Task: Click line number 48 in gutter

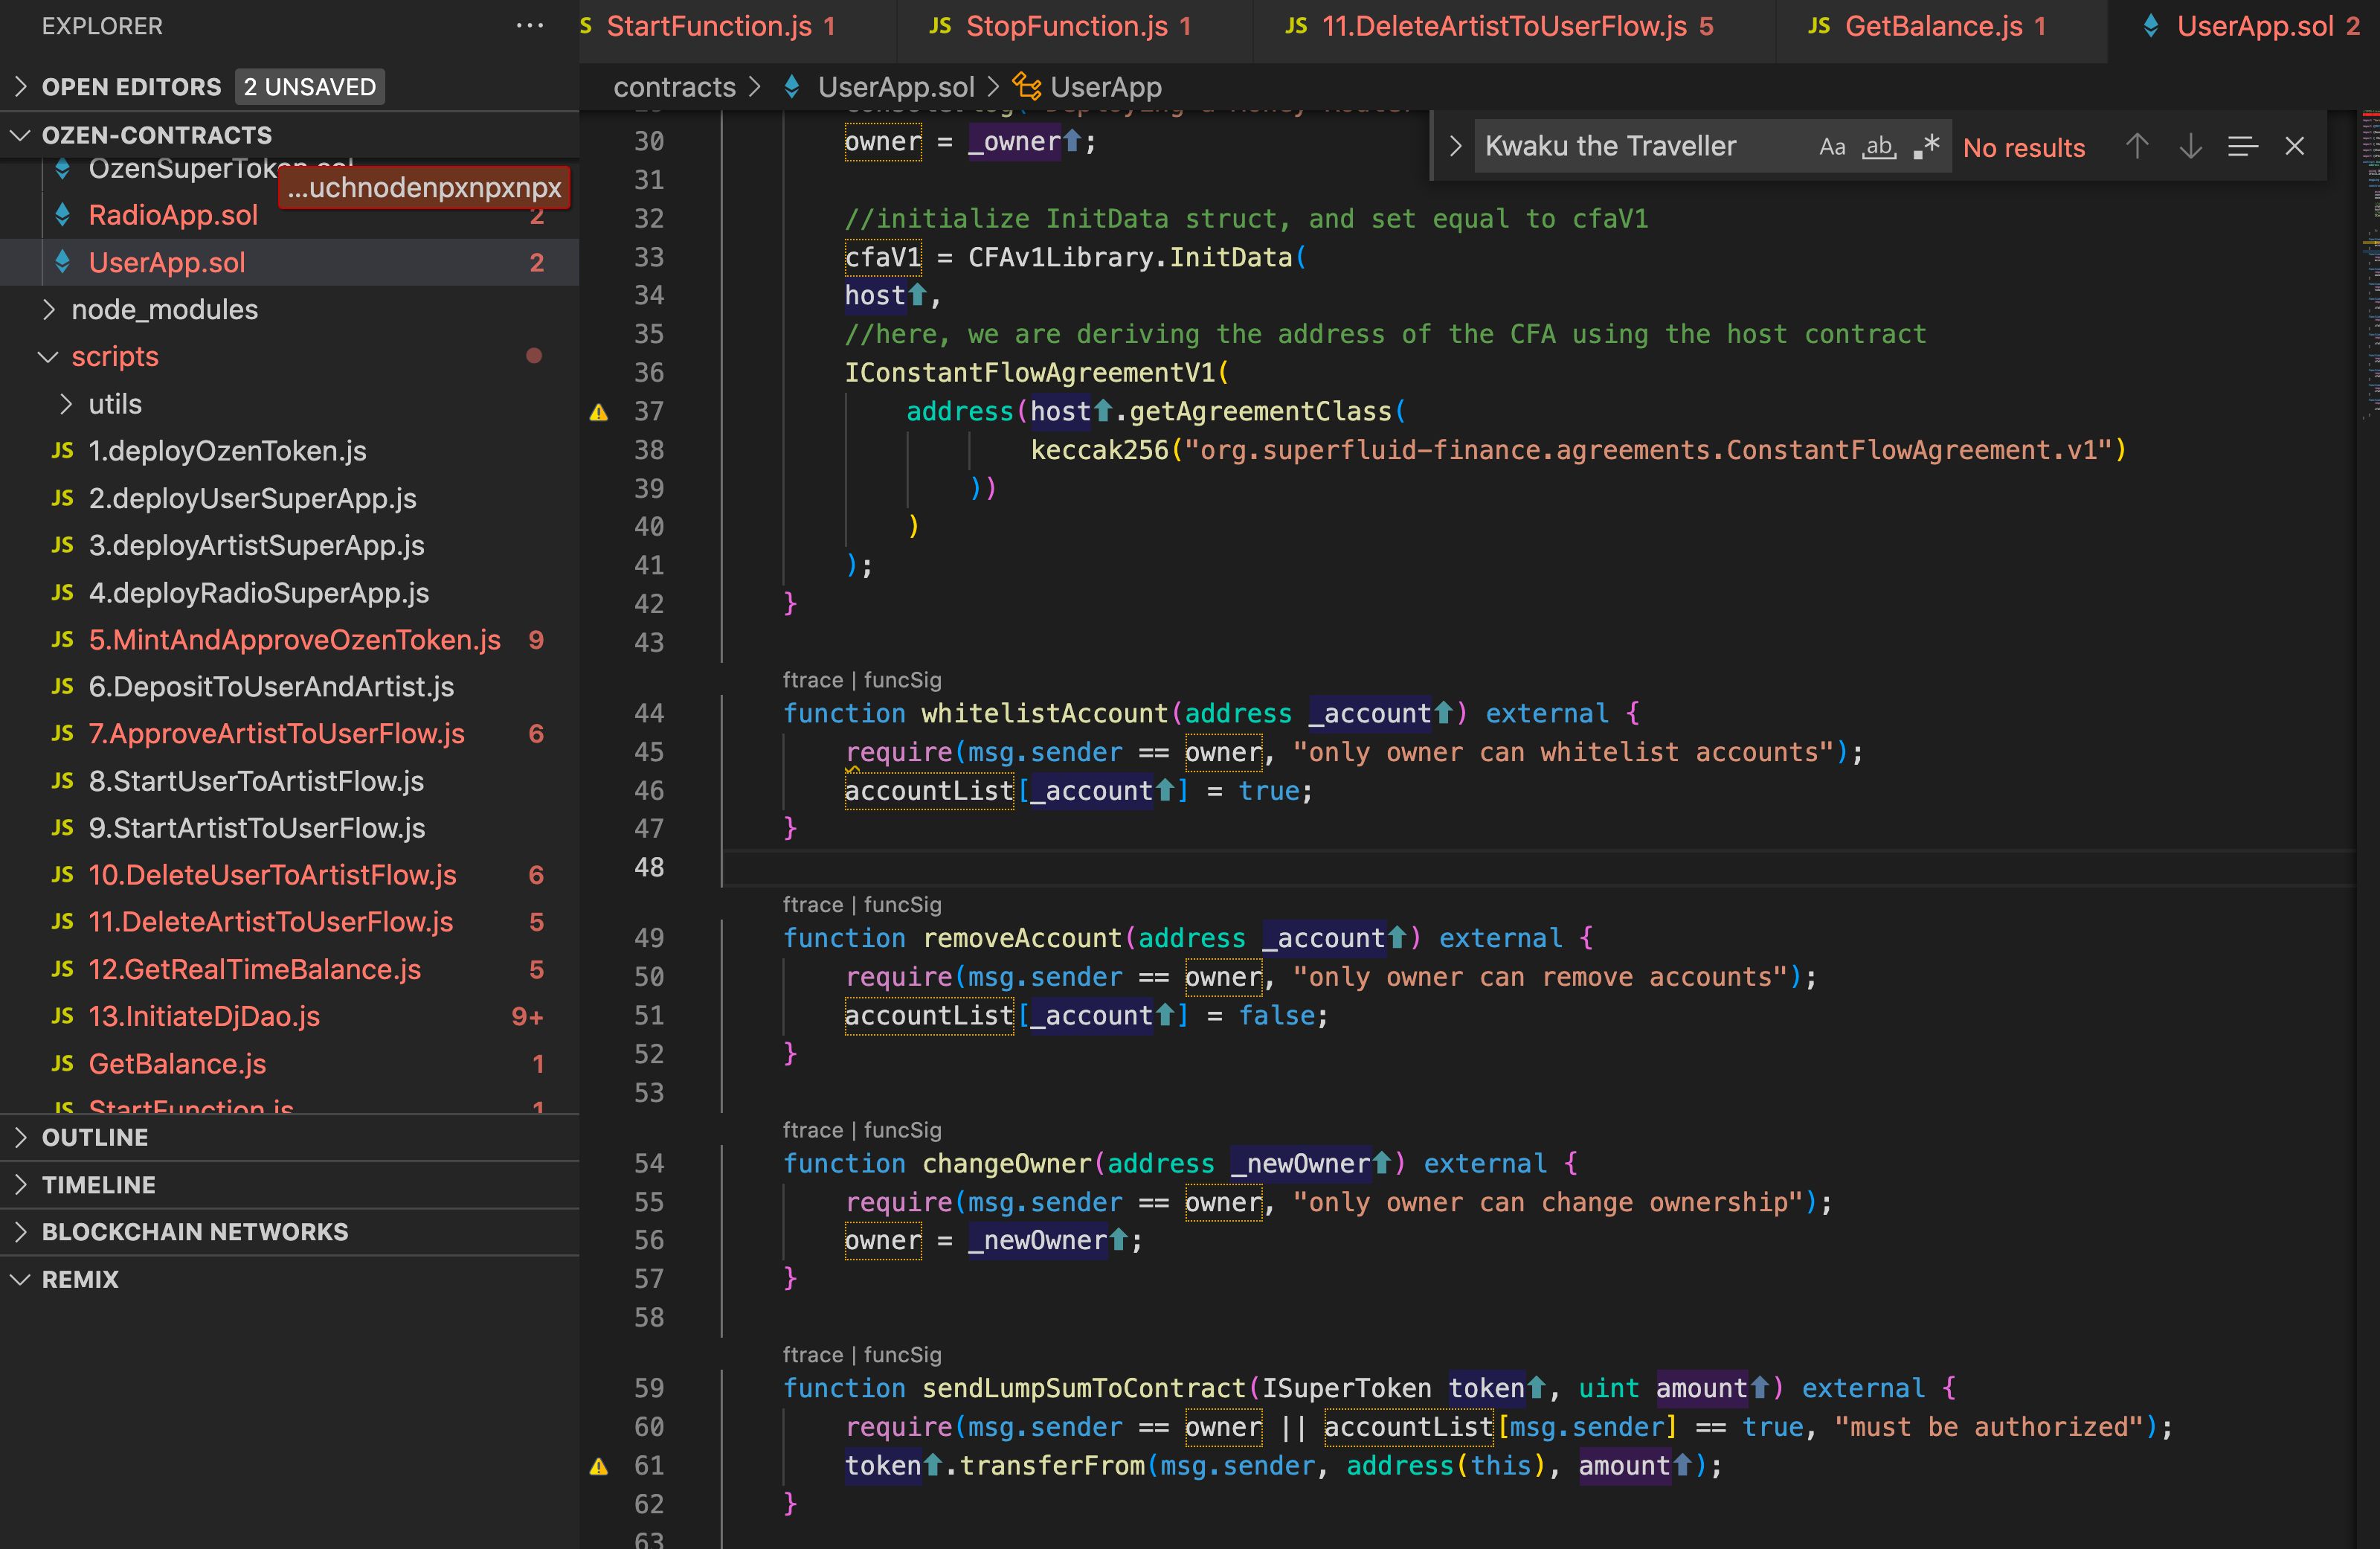Action: point(649,867)
